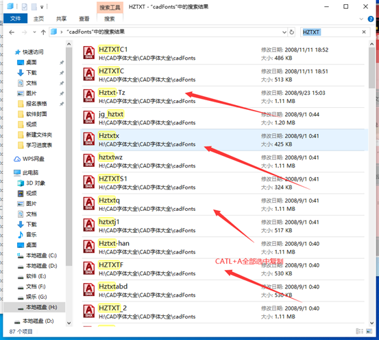Click the properties icon in quick access toolbar
Screen dimensions: 379x340
tap(25, 7)
